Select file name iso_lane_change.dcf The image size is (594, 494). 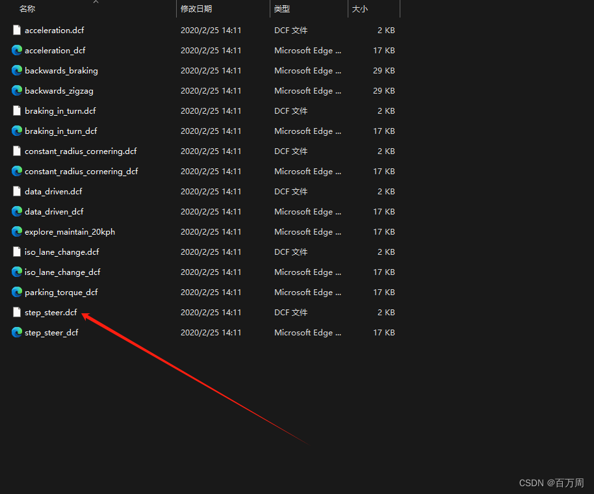click(62, 252)
